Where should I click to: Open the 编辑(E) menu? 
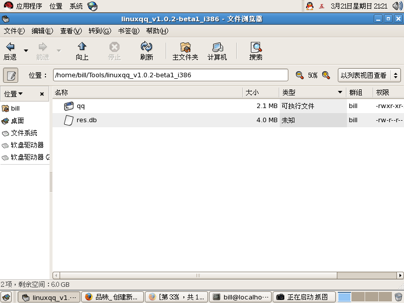coord(42,31)
